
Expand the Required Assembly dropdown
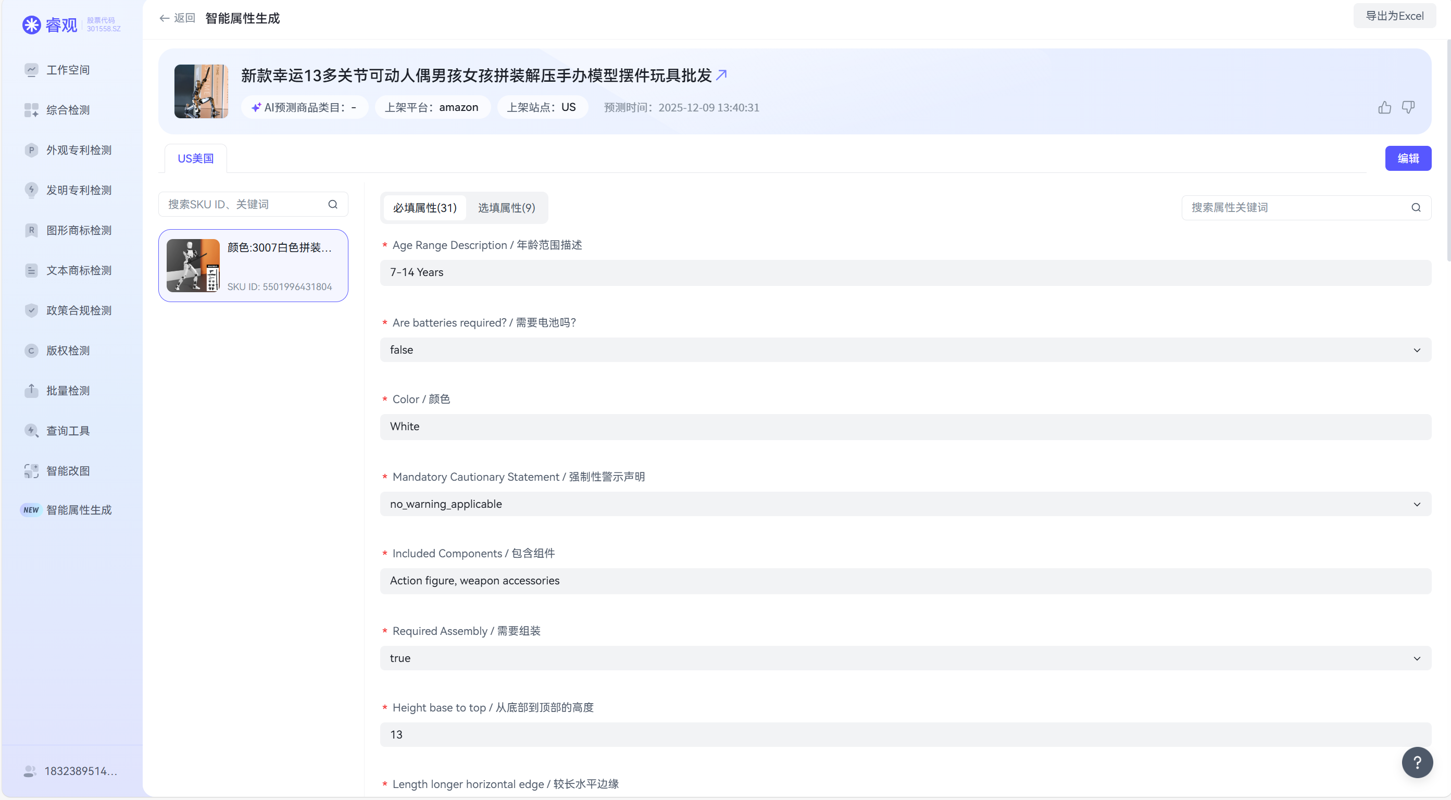pos(1417,658)
